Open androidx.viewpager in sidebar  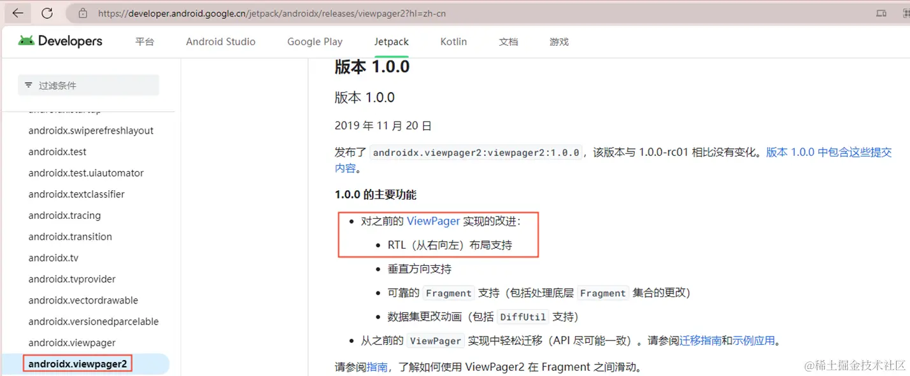click(x=72, y=343)
